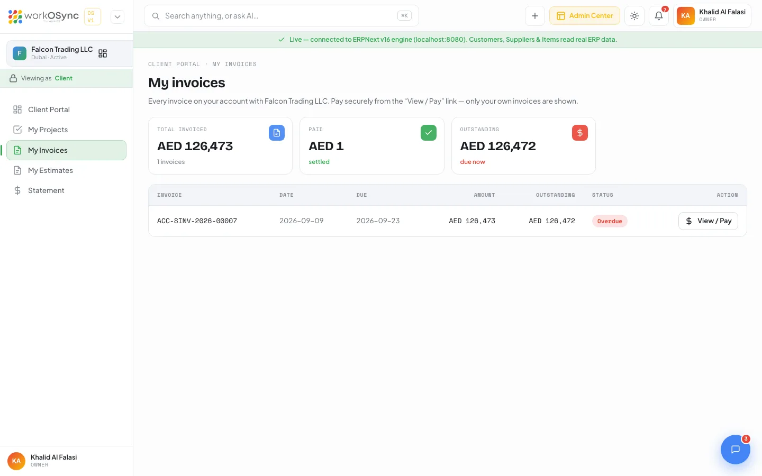
Task: Click View / Pay for the invoice
Action: tap(708, 221)
